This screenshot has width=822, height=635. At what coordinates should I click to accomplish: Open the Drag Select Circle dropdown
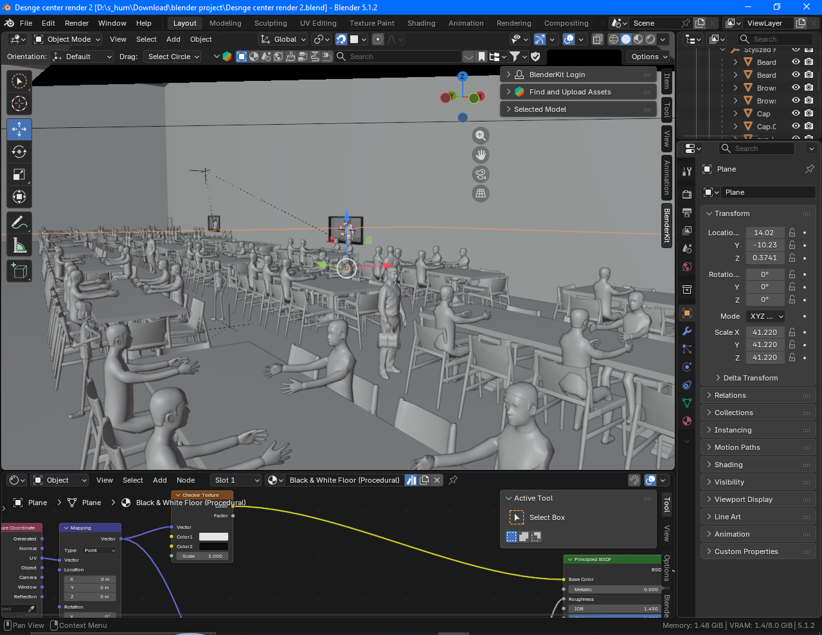click(172, 57)
